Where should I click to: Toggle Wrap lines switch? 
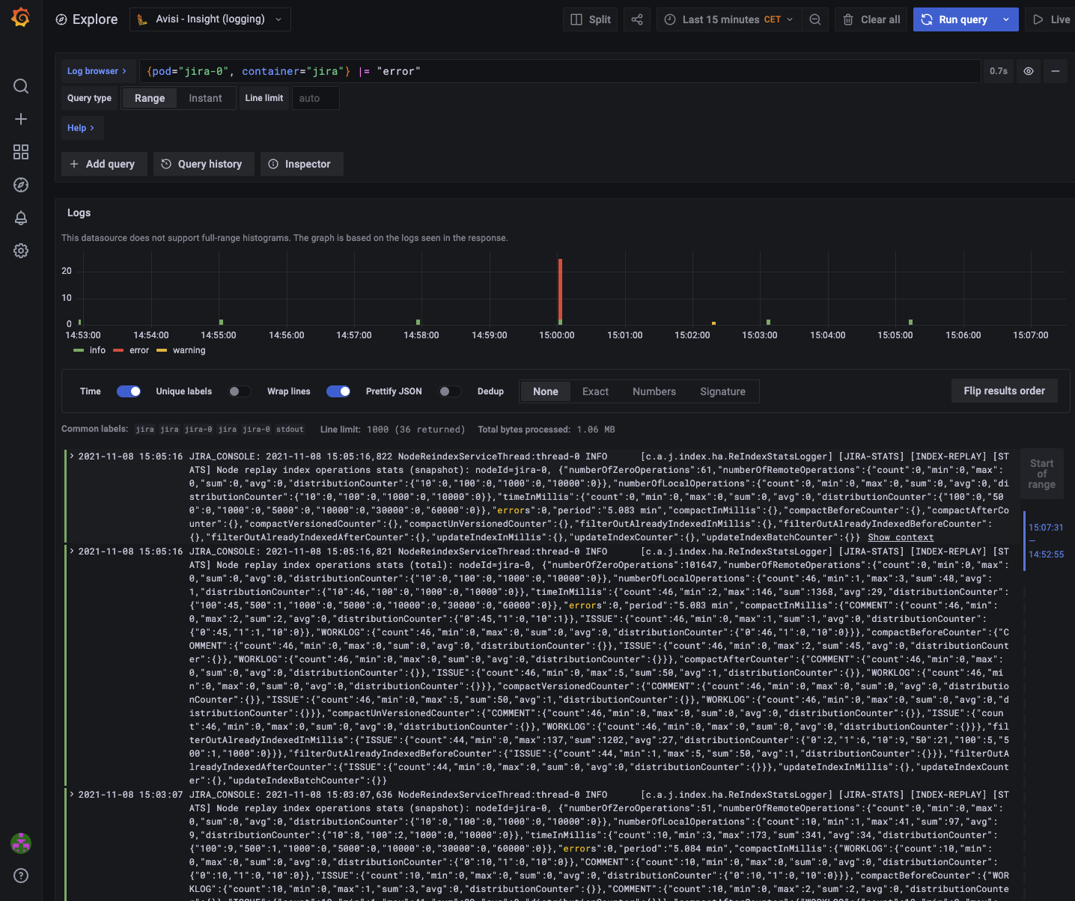click(338, 391)
